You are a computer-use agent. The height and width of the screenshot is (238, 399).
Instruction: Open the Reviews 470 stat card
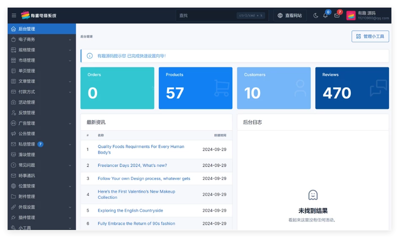pyautogui.click(x=352, y=88)
